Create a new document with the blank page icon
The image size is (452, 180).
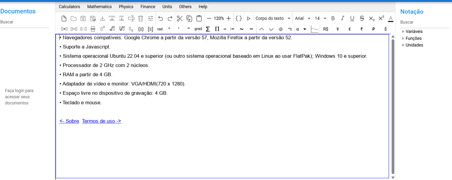[64, 18]
